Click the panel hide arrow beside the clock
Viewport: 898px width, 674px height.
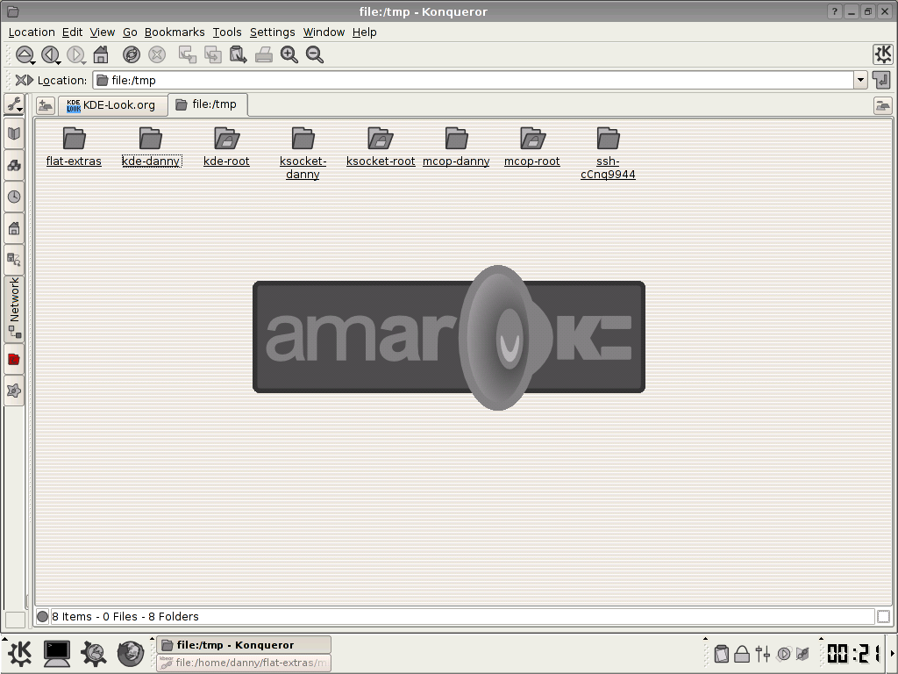892,653
